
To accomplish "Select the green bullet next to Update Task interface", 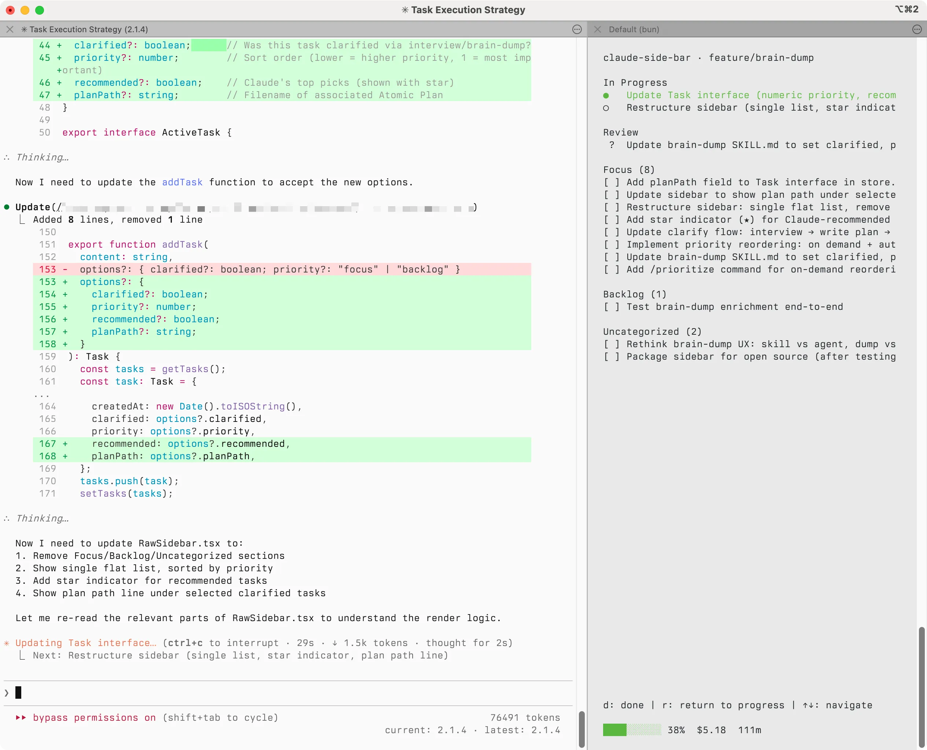I will point(607,95).
